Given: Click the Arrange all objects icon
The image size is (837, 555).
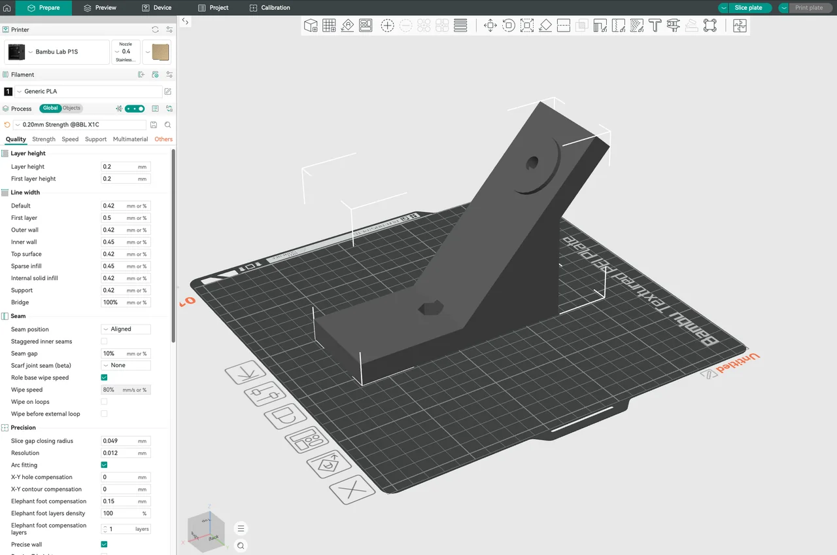Looking at the screenshot, I should coord(366,26).
